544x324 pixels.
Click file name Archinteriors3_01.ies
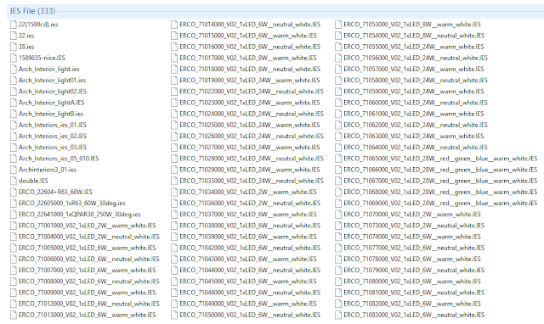click(48, 170)
